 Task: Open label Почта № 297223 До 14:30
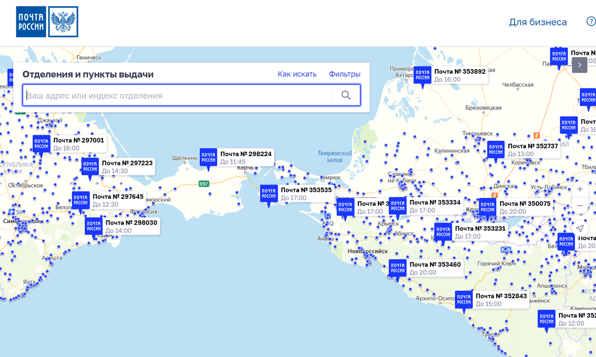tap(127, 167)
